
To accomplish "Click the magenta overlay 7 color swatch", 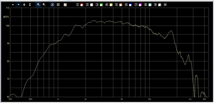I will coord(140,5).
